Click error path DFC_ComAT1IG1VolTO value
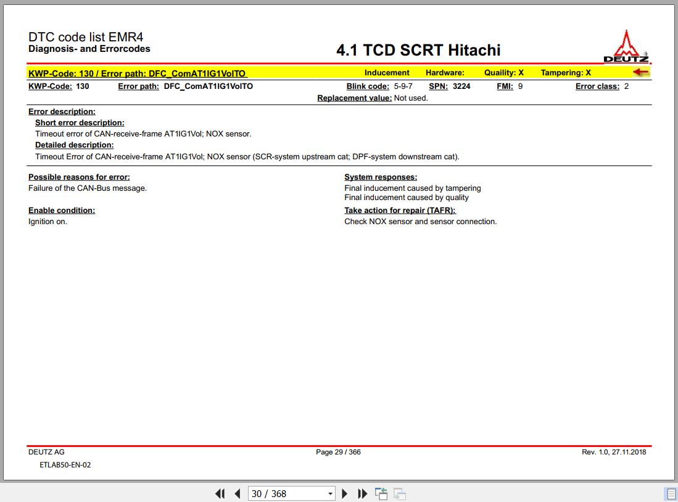678x502 pixels. (x=209, y=86)
